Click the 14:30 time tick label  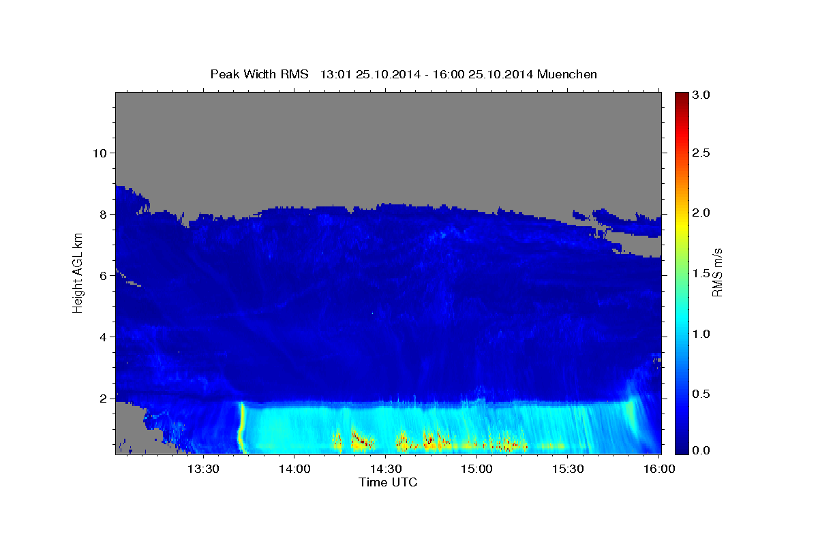385,469
